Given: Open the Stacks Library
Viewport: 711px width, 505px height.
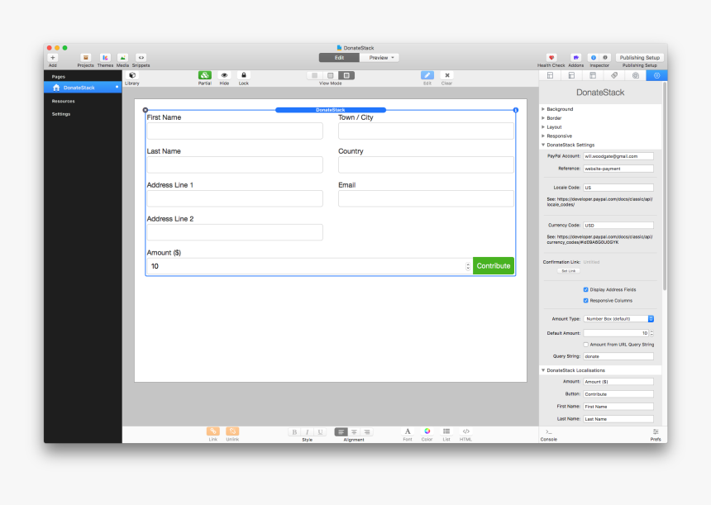Looking at the screenshot, I should click(x=132, y=76).
